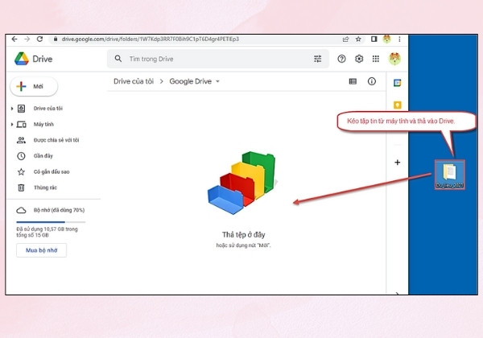Click the Mua bộ nhớ button
This screenshot has height=338, width=483.
click(x=41, y=250)
